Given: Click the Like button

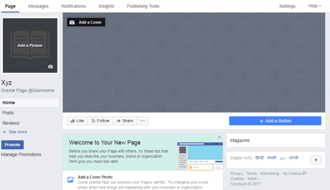Looking at the screenshot, I should pos(77,121).
